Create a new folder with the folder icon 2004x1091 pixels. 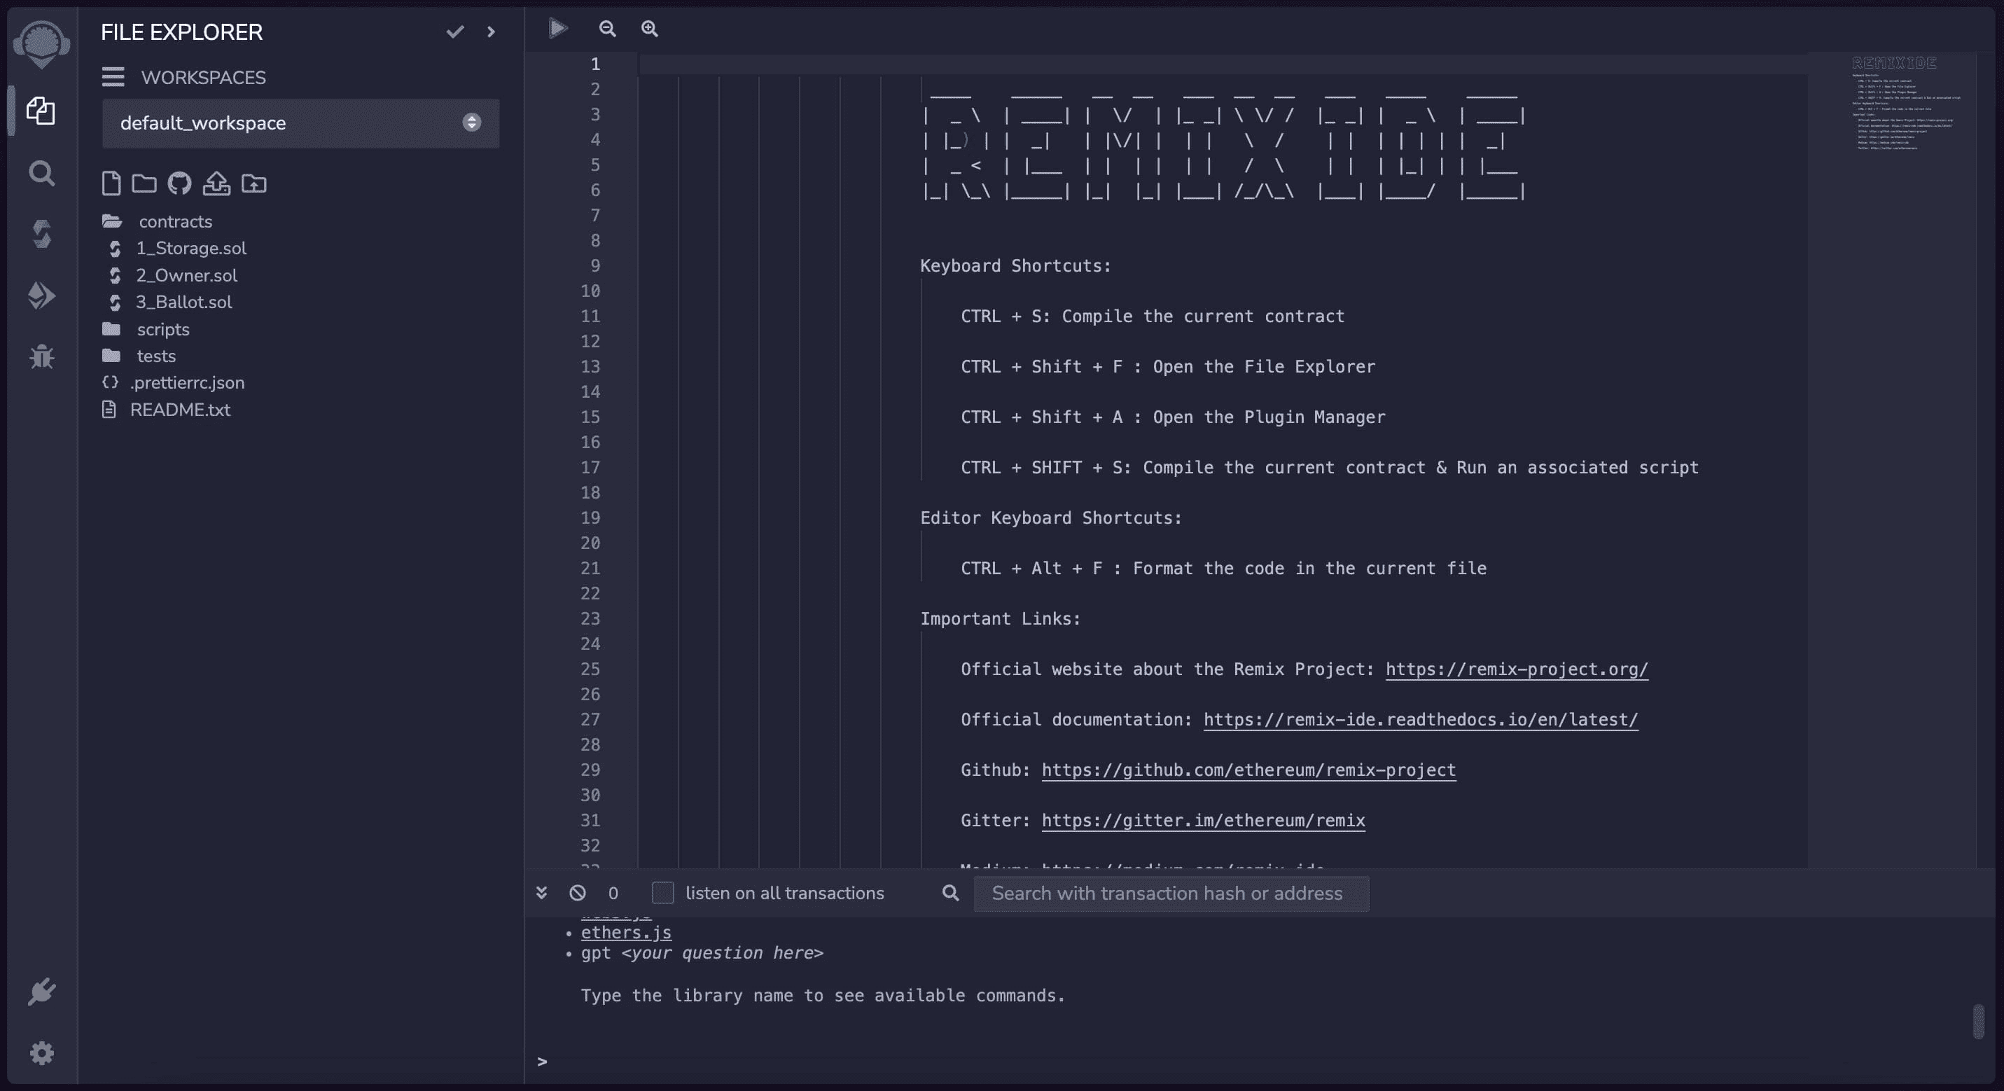point(144,183)
